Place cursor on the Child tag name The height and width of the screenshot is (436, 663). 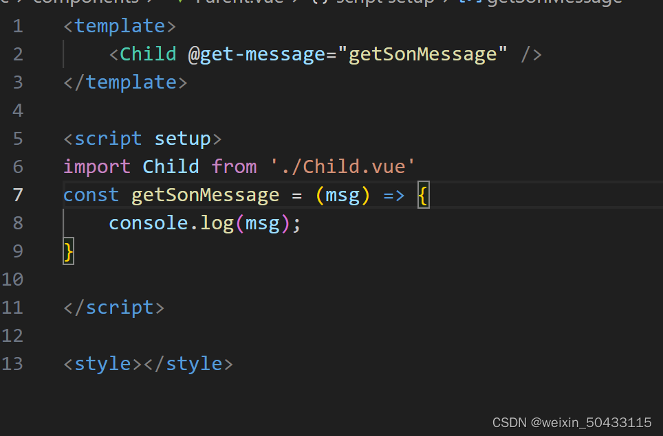point(148,54)
